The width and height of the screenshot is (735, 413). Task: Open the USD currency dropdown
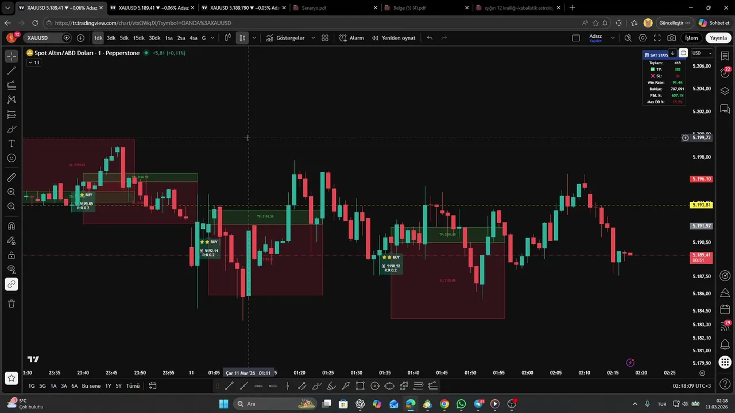click(x=702, y=53)
